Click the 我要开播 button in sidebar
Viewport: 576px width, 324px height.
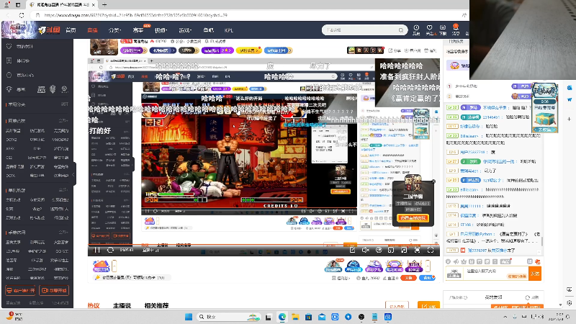pyautogui.click(x=54, y=290)
